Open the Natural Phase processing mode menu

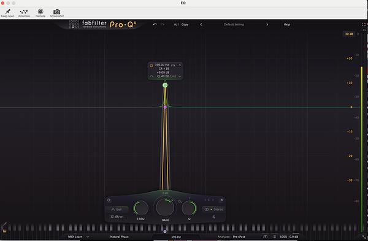[119, 237]
